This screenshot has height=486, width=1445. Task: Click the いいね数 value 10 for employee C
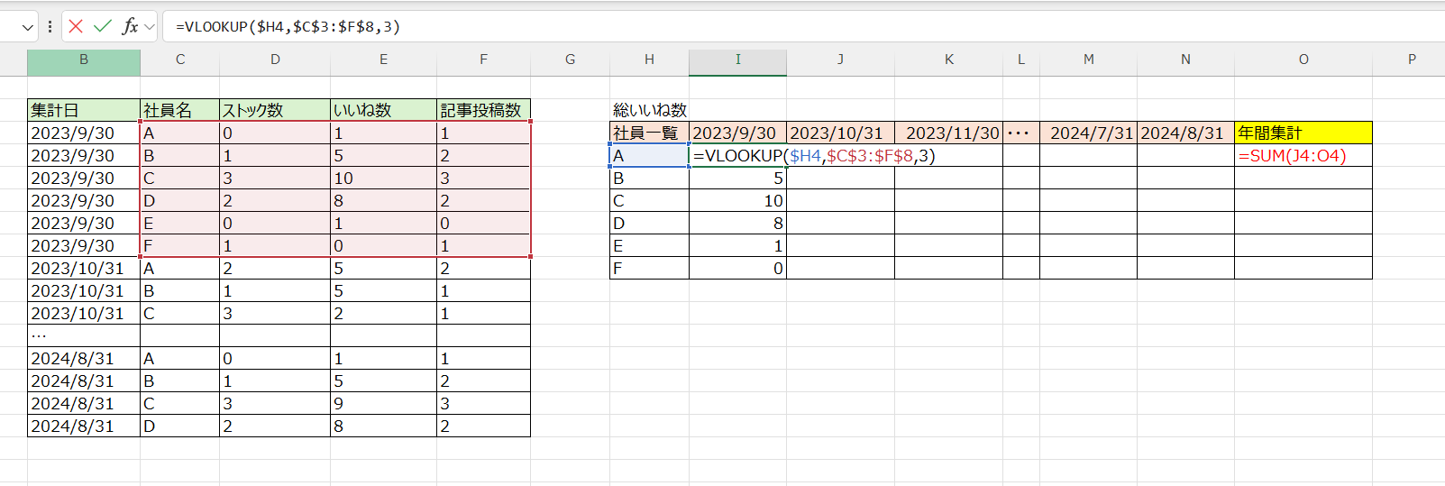pos(383,178)
